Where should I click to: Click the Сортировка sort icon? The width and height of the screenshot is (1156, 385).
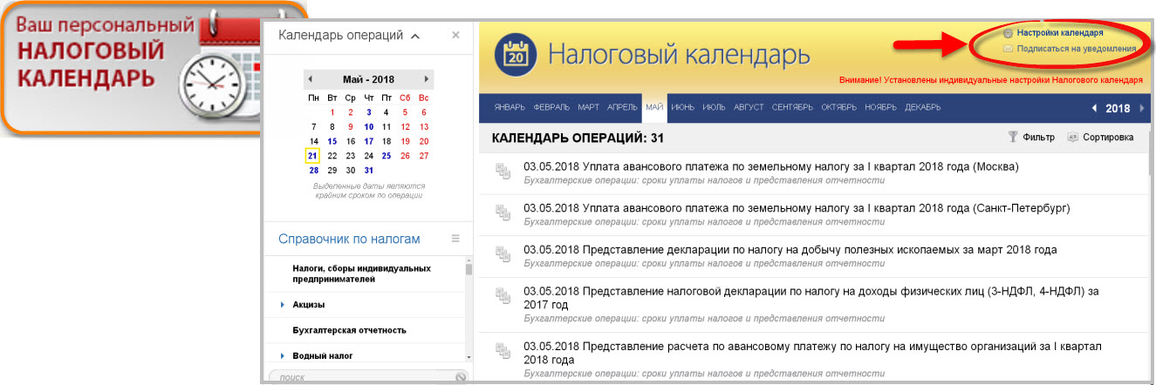1072,137
